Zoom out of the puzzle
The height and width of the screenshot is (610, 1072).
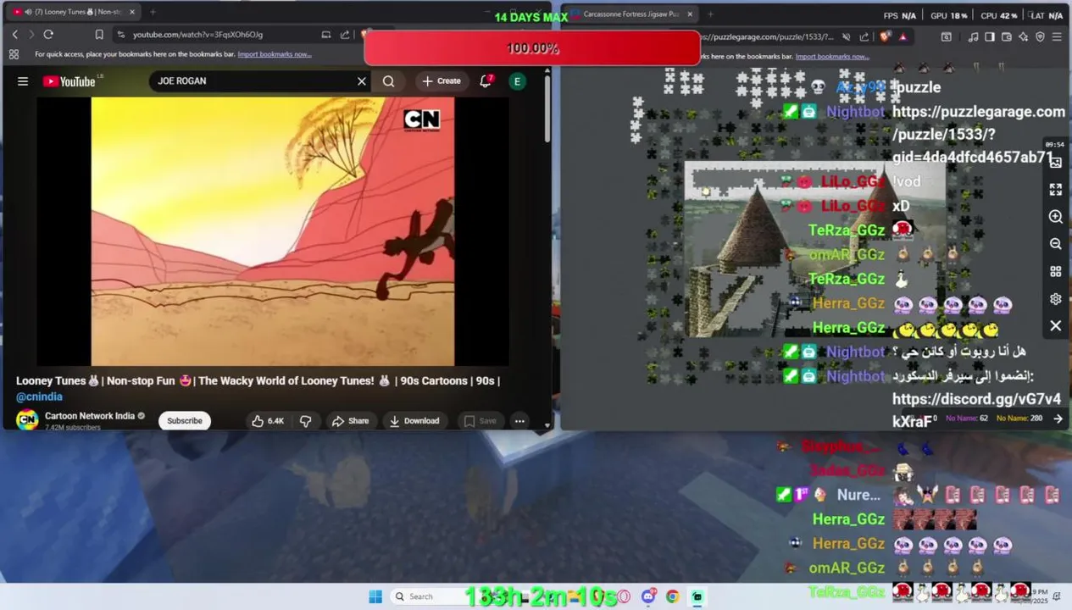[x=1055, y=244]
